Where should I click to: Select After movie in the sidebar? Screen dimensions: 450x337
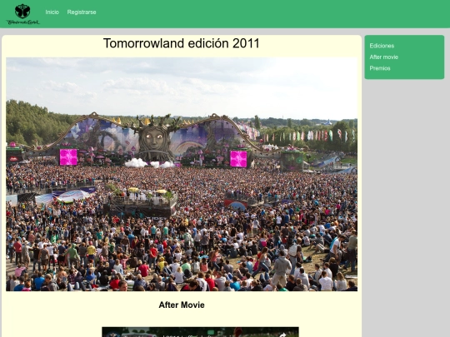pyautogui.click(x=383, y=57)
